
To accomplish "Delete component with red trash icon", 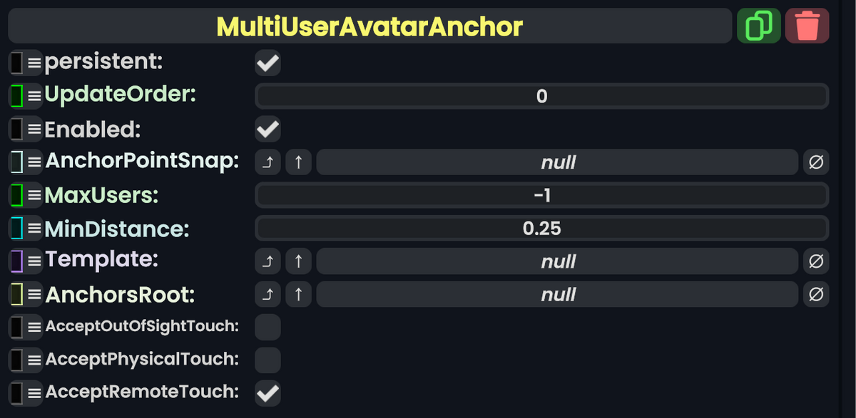I will 807,26.
